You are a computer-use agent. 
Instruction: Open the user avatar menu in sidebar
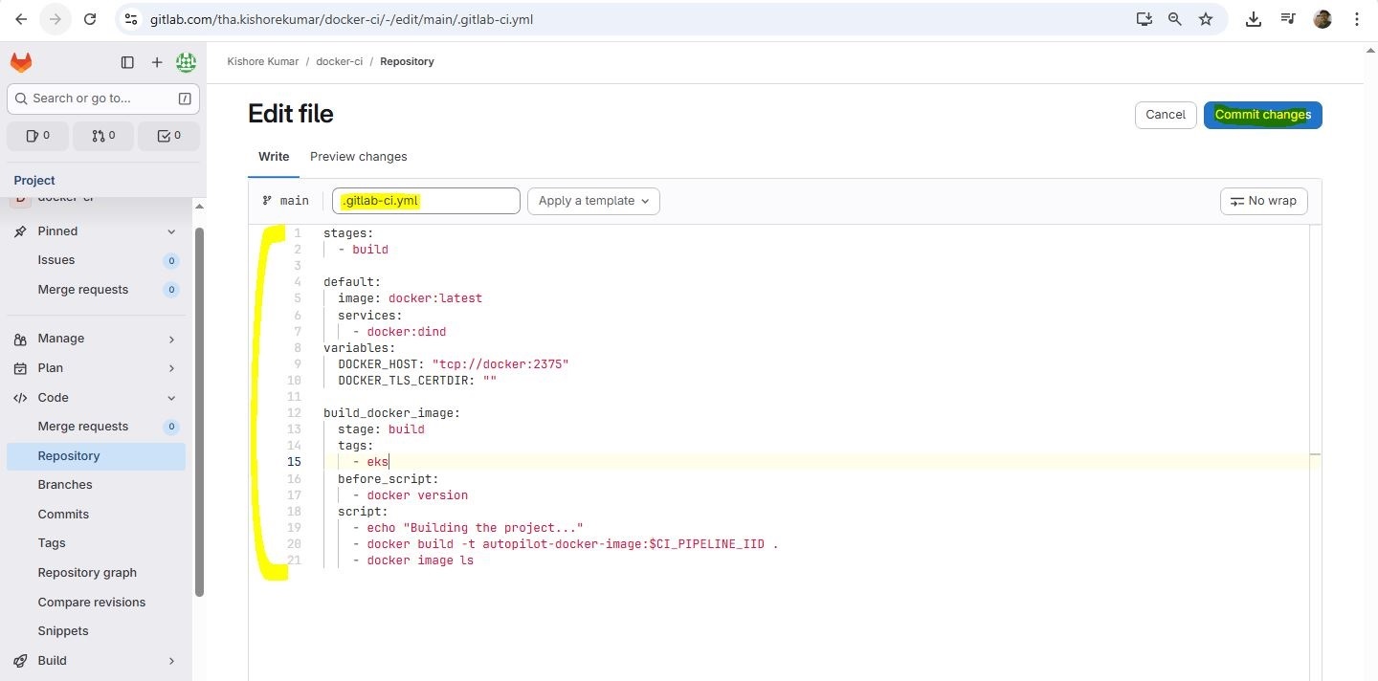187,63
